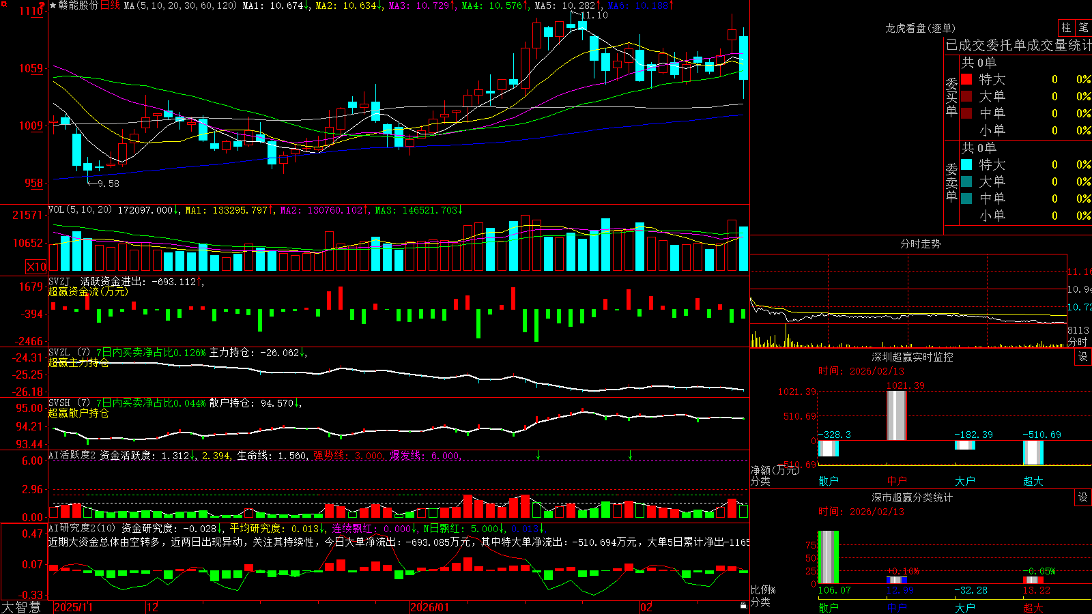This screenshot has width=1092, height=614.
Task: Click the 超赢散户持仓 label
Action: pos(78,413)
